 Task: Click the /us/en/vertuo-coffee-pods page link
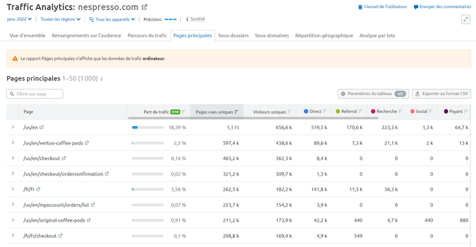(x=53, y=142)
